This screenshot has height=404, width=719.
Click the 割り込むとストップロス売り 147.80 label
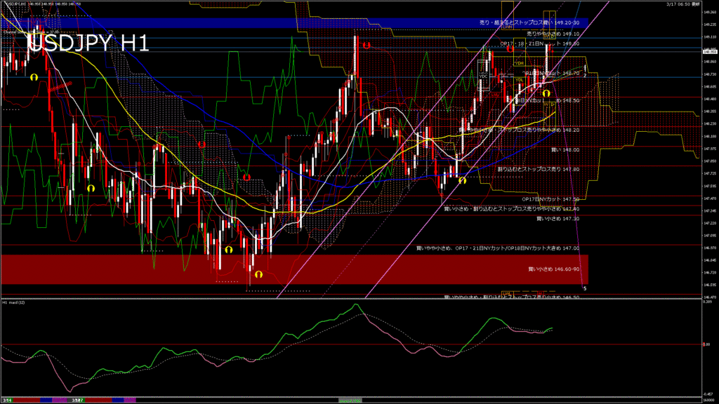[538, 169]
